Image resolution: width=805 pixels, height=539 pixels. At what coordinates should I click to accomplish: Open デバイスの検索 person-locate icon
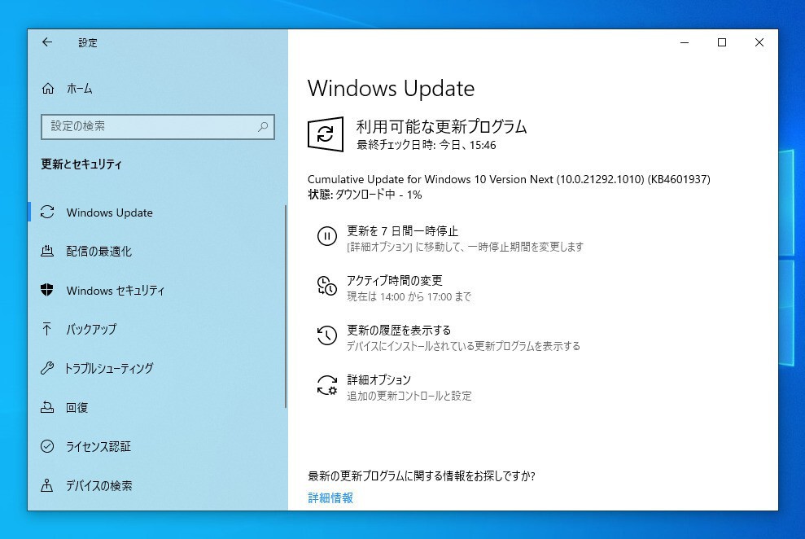[47, 485]
